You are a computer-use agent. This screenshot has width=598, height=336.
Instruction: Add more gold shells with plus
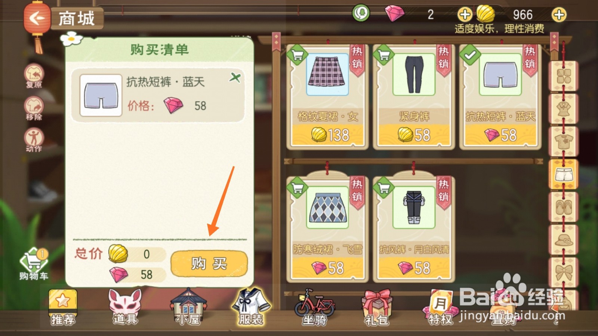559,15
